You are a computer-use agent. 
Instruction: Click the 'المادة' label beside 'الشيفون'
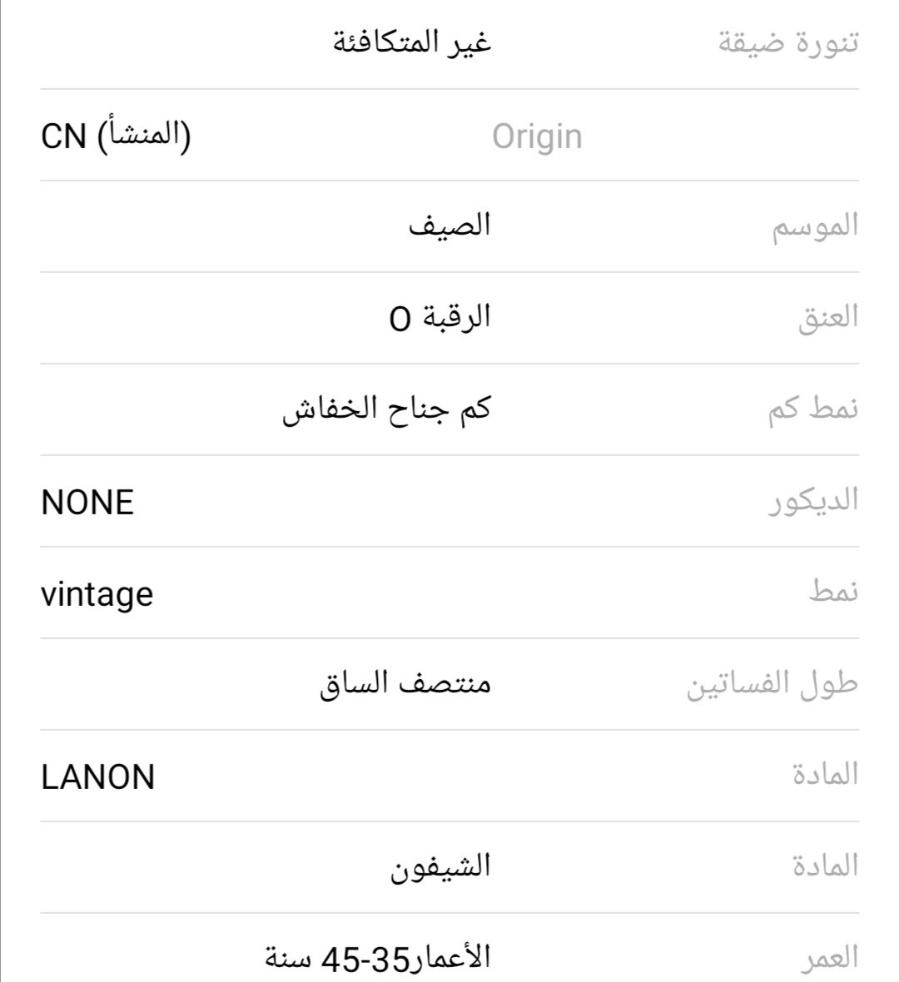825,867
